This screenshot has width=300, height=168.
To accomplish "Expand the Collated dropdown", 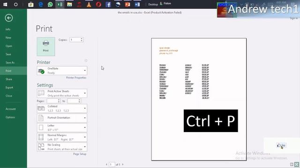I will point(62,108).
